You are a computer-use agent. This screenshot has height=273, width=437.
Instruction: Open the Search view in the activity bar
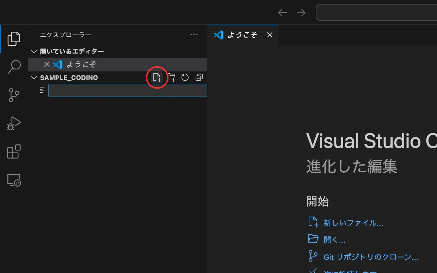(x=14, y=67)
